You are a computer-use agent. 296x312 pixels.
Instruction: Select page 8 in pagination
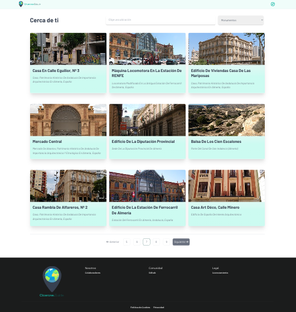[156, 242]
